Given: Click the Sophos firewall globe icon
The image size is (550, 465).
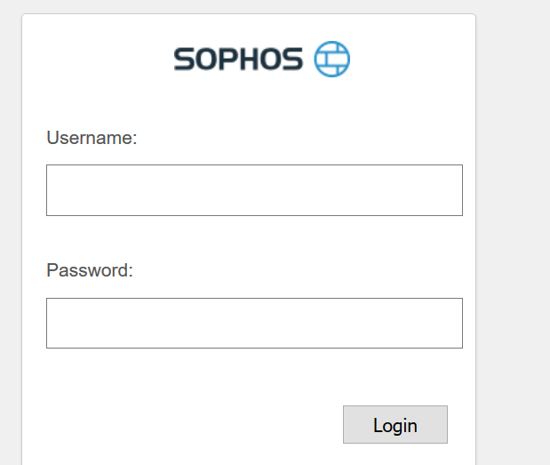Looking at the screenshot, I should pyautogui.click(x=331, y=59).
